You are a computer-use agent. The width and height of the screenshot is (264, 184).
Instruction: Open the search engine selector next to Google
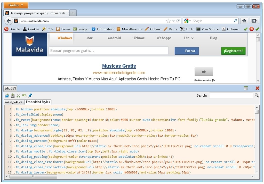(187, 21)
